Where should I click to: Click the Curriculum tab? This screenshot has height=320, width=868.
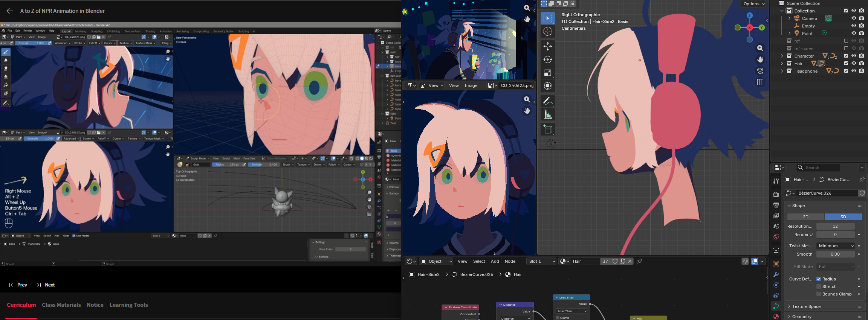click(21, 305)
